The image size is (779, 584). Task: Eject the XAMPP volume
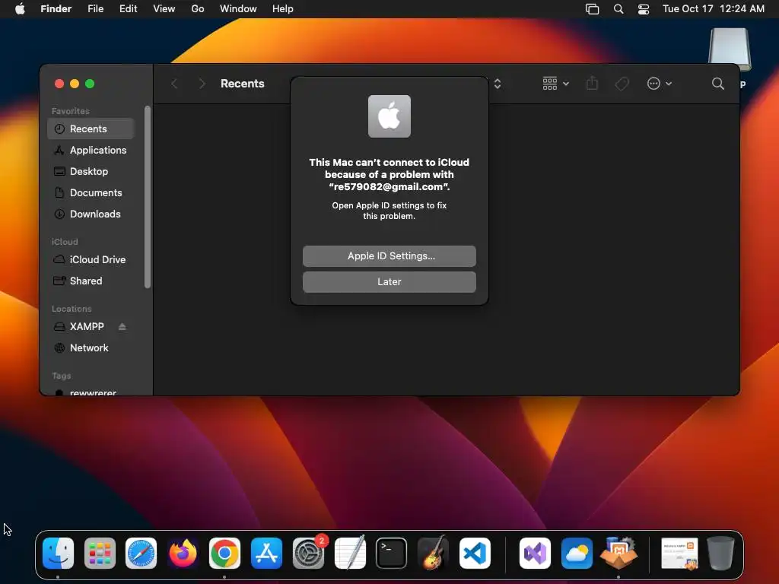coord(122,326)
